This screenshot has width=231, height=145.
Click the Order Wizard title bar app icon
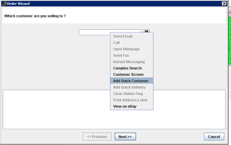pyautogui.click(x=4, y=3)
